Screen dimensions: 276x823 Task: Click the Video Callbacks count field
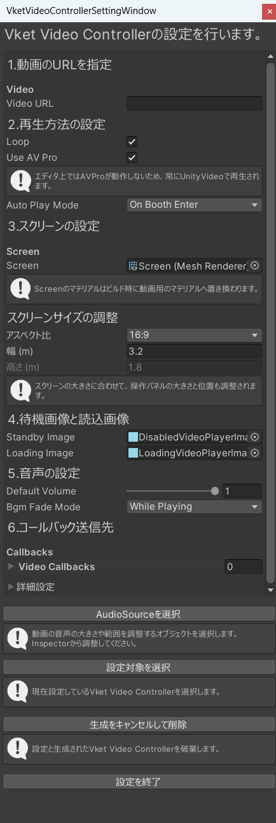tap(244, 566)
